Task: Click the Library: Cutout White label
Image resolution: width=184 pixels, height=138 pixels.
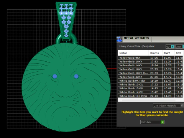Action: point(137,46)
